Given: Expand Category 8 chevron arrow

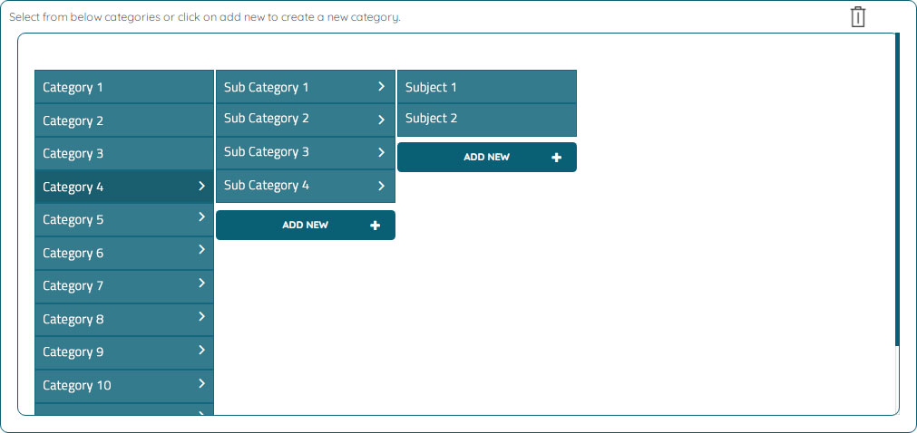Looking at the screenshot, I should (201, 316).
